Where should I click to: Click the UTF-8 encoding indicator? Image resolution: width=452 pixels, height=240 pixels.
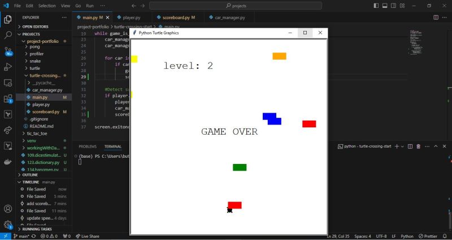pyautogui.click(x=381, y=236)
